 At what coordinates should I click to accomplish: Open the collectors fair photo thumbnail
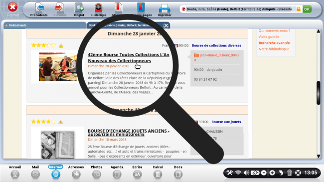[x=58, y=67]
